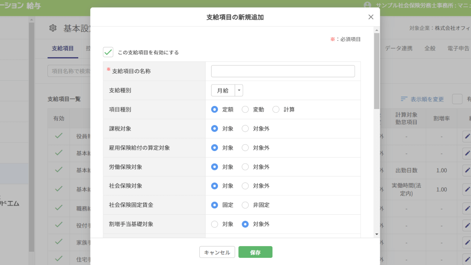Open the 支給種別 月給 dropdown

point(223,90)
